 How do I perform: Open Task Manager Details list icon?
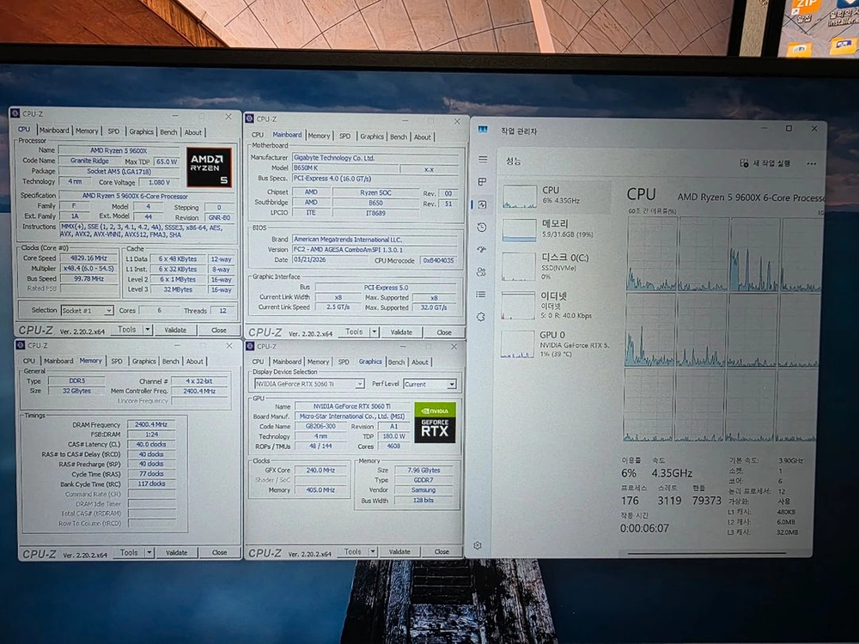[x=481, y=294]
